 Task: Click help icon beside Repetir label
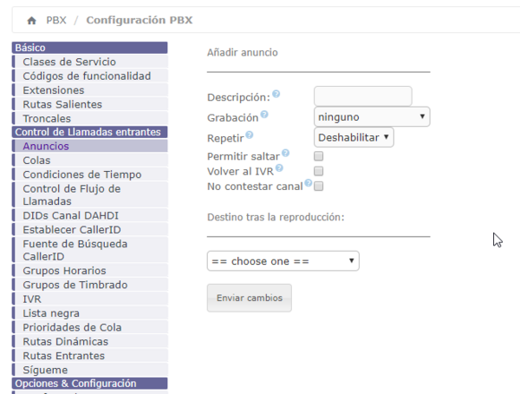pos(250,135)
